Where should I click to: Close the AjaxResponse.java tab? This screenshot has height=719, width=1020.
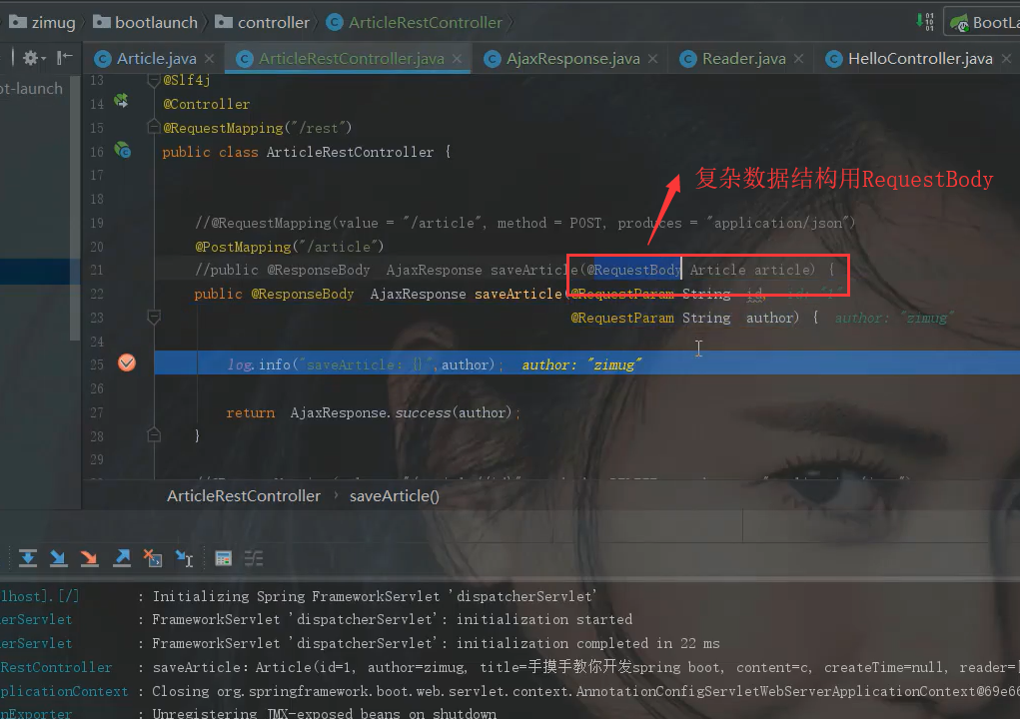click(x=653, y=59)
